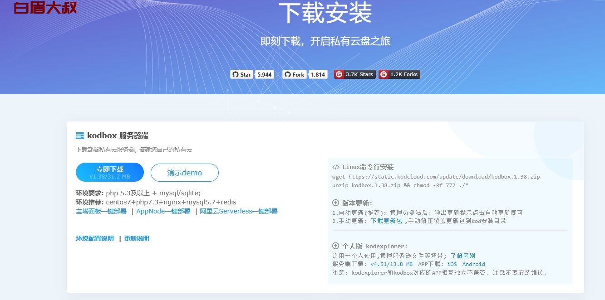
Task: Open the Gitee 3.7K Stars badge
Action: pos(355,74)
